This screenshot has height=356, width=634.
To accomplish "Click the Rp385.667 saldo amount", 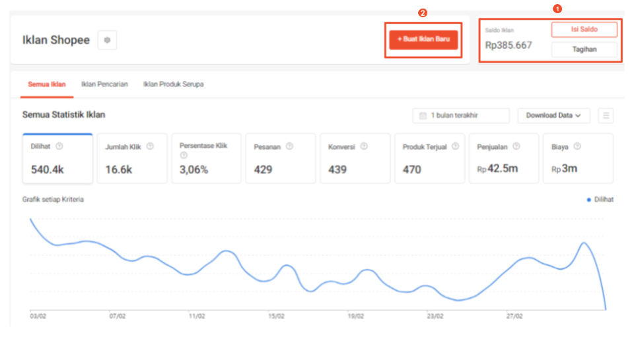I will click(x=509, y=45).
